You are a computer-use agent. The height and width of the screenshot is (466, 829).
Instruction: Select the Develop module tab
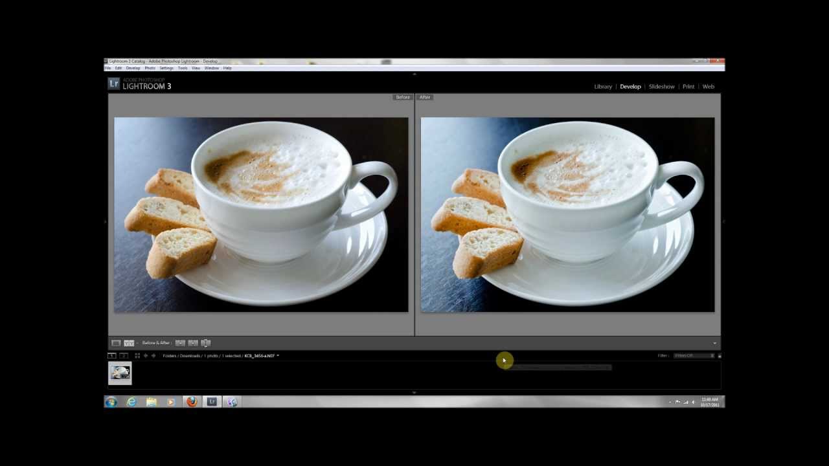pos(630,87)
